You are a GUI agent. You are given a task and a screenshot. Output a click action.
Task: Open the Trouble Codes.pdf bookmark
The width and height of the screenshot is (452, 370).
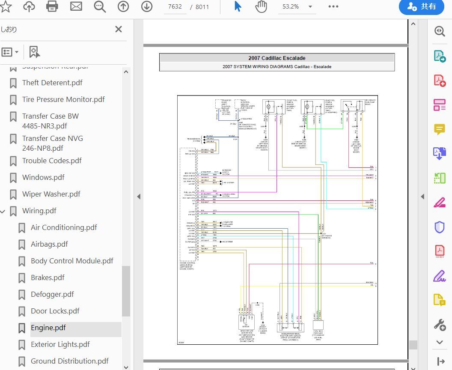(52, 161)
